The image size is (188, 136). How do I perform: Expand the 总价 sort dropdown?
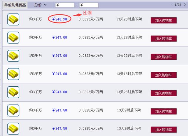tap(40, 5)
